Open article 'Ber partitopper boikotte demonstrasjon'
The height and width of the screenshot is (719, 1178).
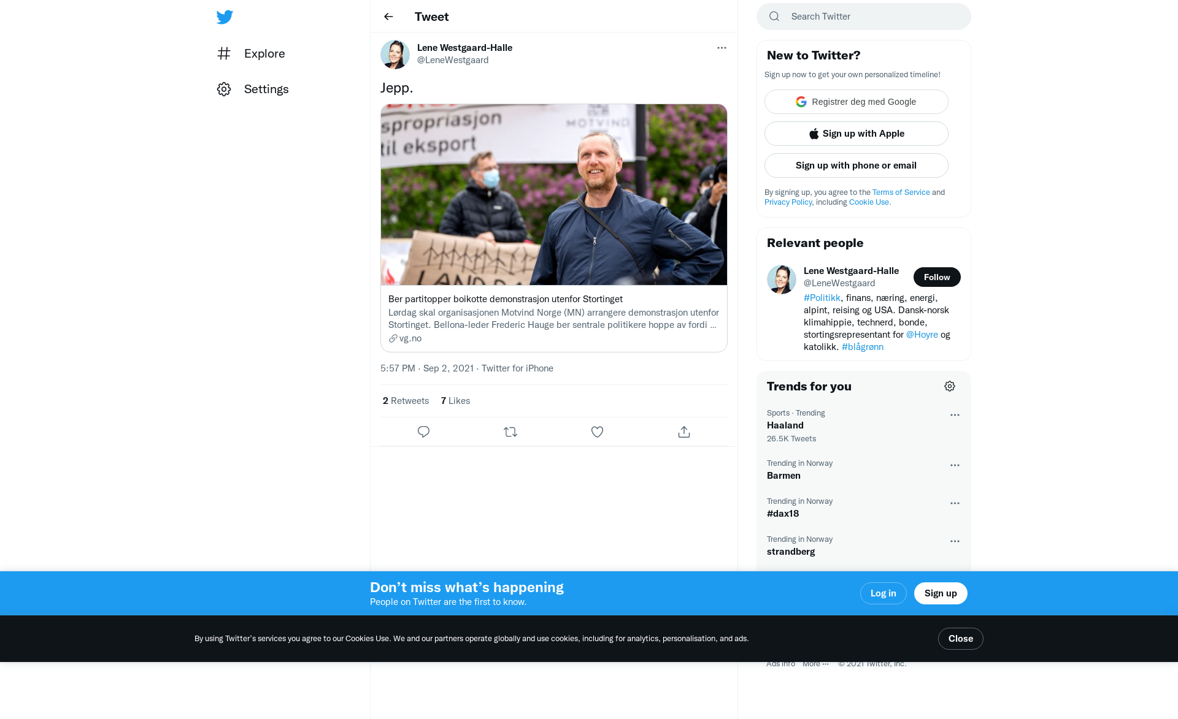pos(506,299)
